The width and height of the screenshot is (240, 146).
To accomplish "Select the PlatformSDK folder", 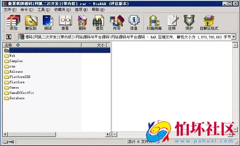I will coord(19,77).
